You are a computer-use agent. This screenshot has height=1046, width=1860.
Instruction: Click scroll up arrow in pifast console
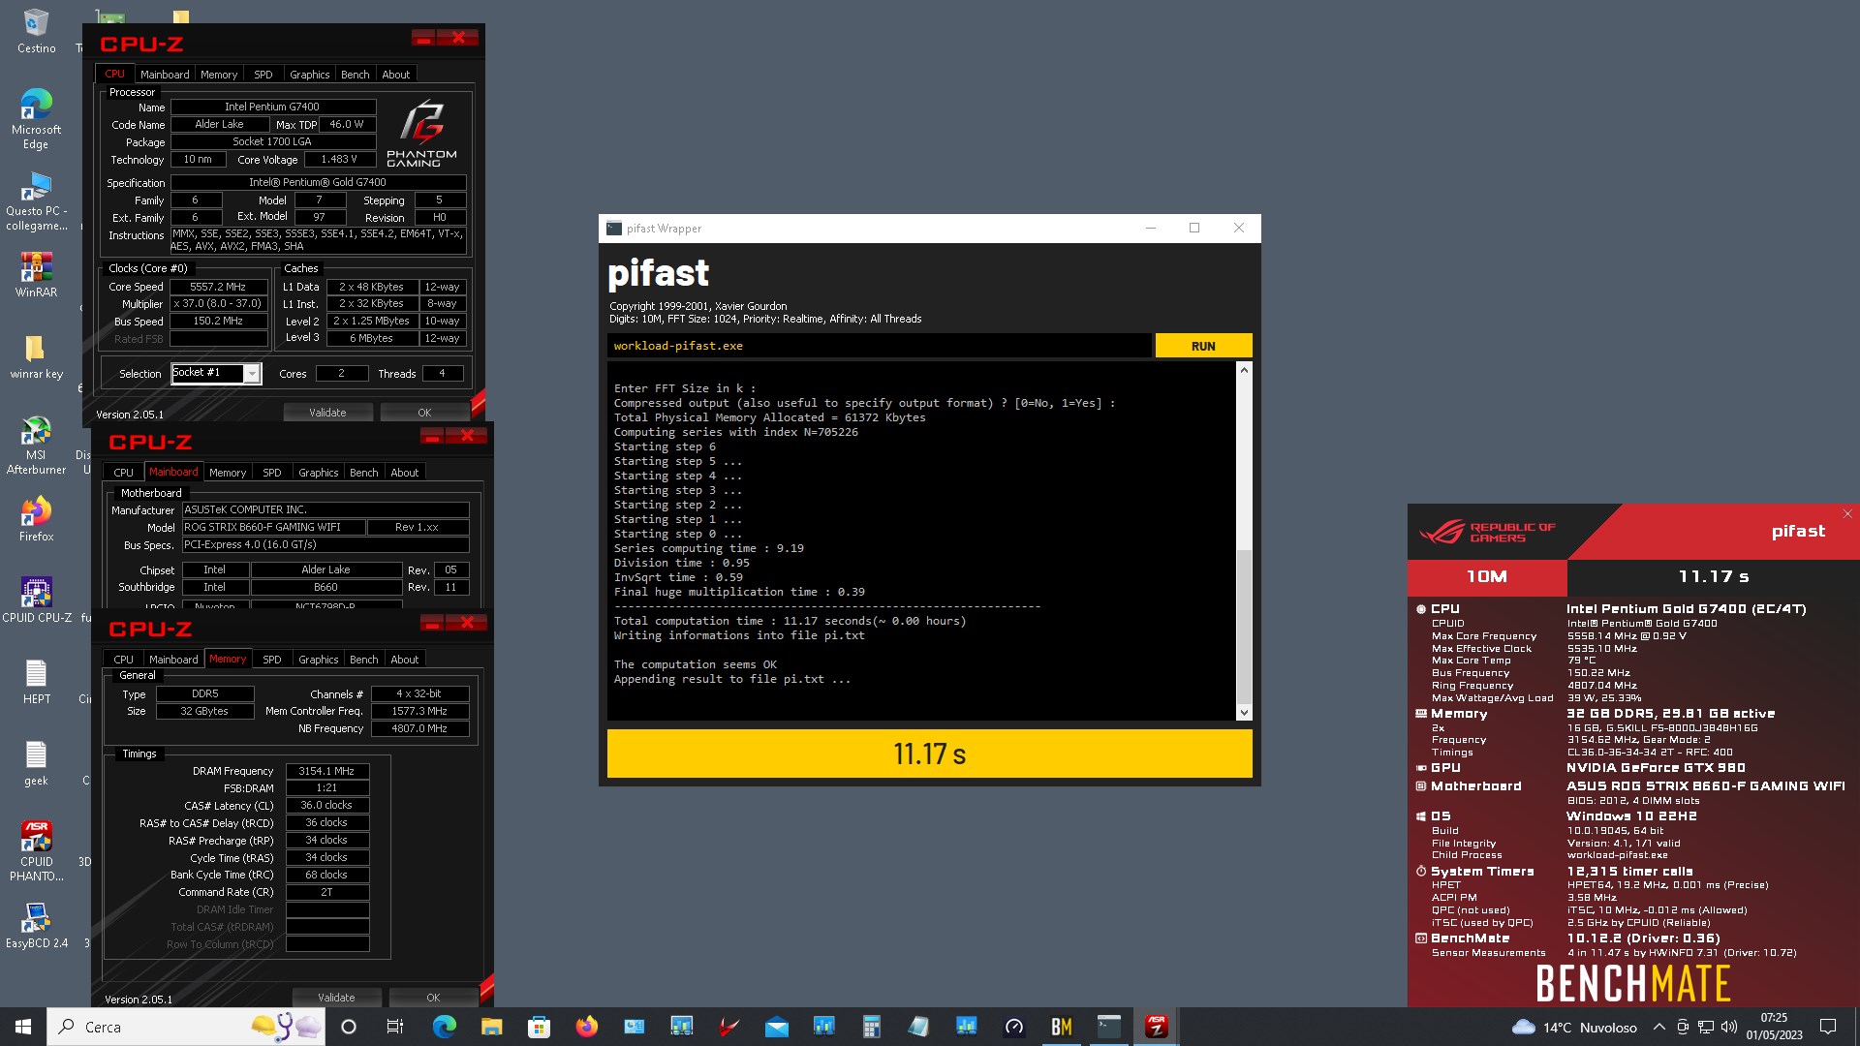click(1244, 370)
